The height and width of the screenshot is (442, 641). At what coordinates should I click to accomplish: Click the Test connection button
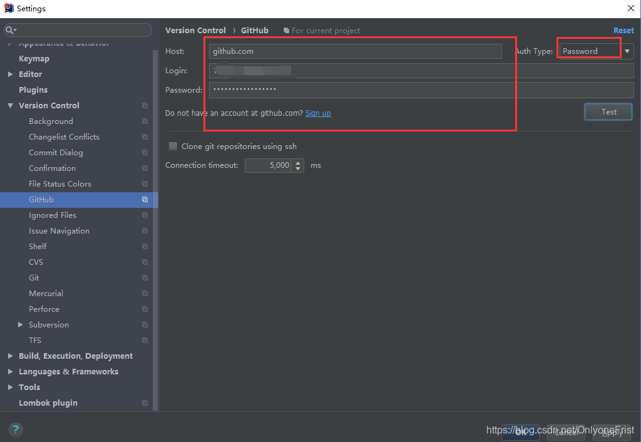point(608,111)
